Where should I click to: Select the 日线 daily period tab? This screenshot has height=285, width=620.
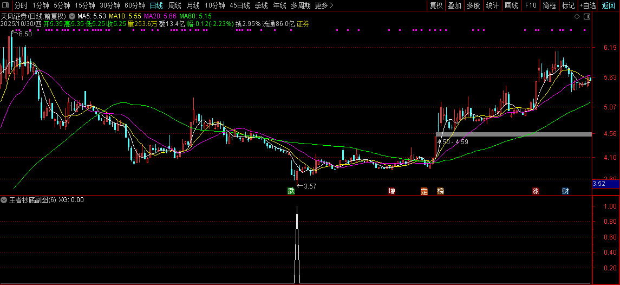156,5
